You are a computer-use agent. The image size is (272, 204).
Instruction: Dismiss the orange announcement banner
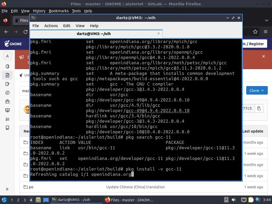click(263, 56)
